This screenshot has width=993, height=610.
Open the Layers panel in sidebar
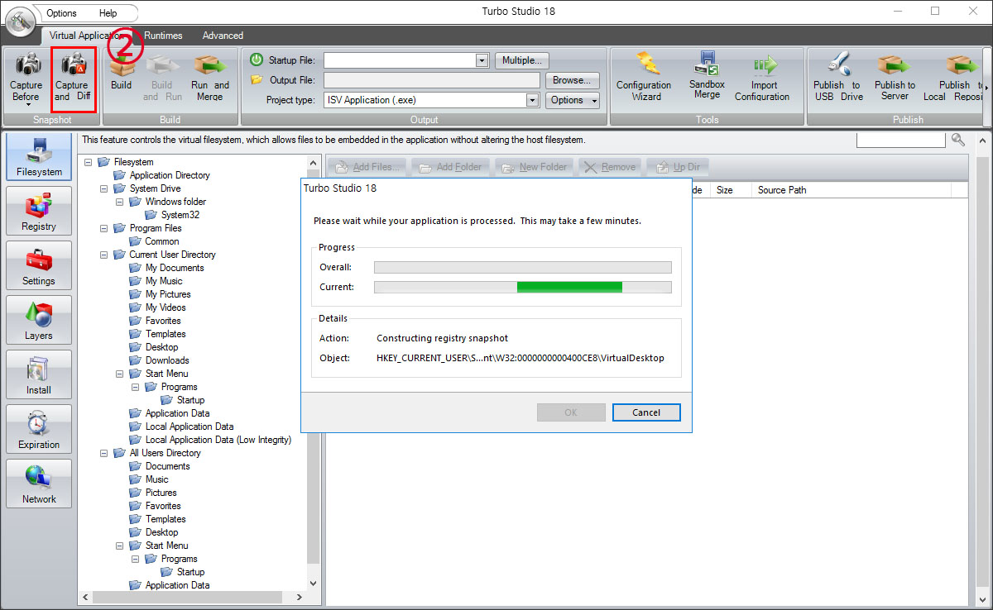40,320
